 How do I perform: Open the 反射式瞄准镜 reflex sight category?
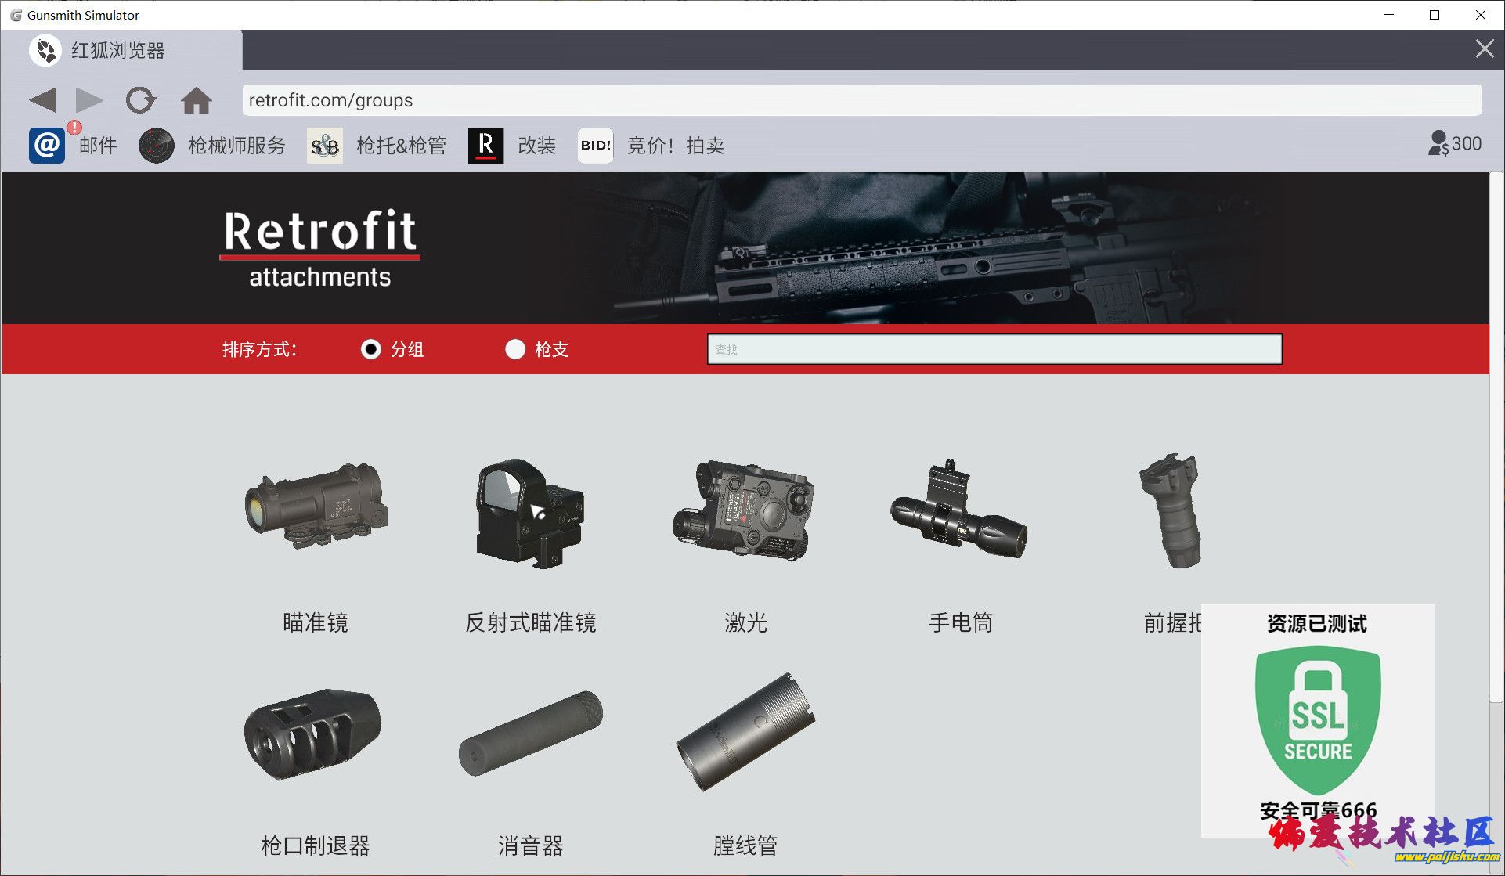[530, 513]
